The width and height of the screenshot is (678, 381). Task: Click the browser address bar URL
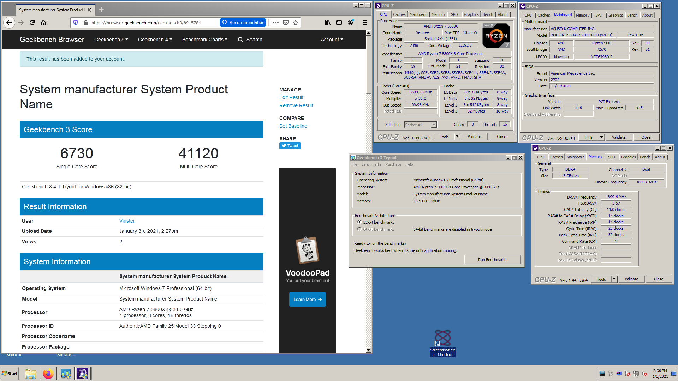[146, 23]
